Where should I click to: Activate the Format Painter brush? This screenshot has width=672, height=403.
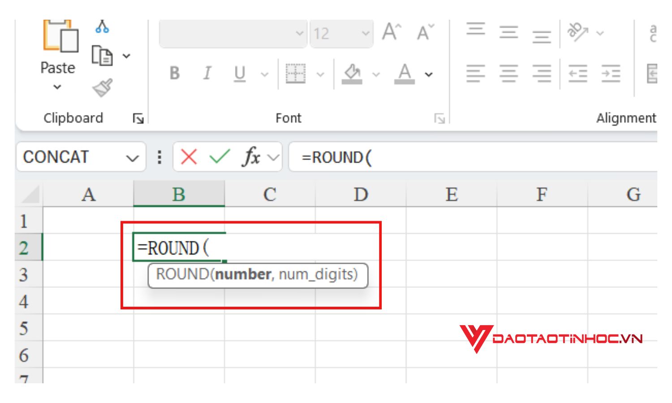(103, 88)
